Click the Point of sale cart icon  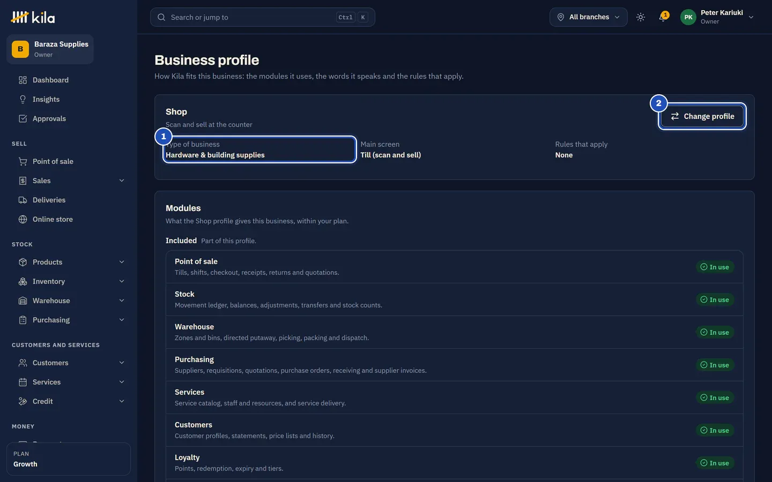pyautogui.click(x=23, y=162)
